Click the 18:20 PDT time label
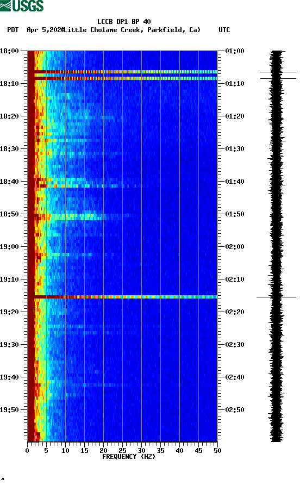Image resolution: width=300 pixels, height=485 pixels. 9,116
